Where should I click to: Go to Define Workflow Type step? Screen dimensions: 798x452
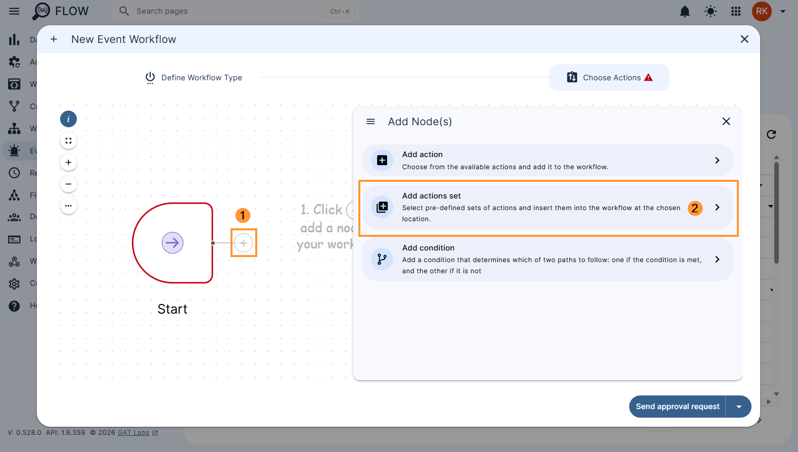[x=194, y=77]
